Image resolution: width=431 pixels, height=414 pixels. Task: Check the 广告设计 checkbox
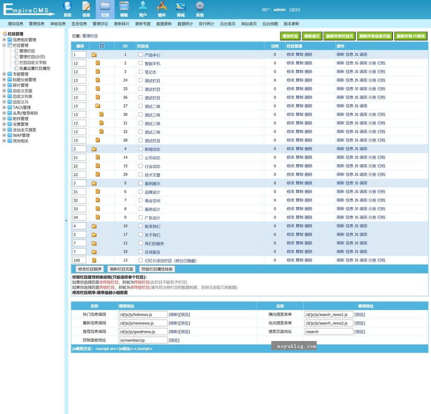[x=141, y=217]
